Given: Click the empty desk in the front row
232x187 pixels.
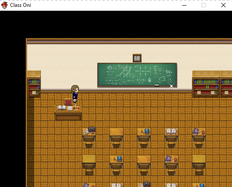Looking at the screenshot, I should coord(116,132).
